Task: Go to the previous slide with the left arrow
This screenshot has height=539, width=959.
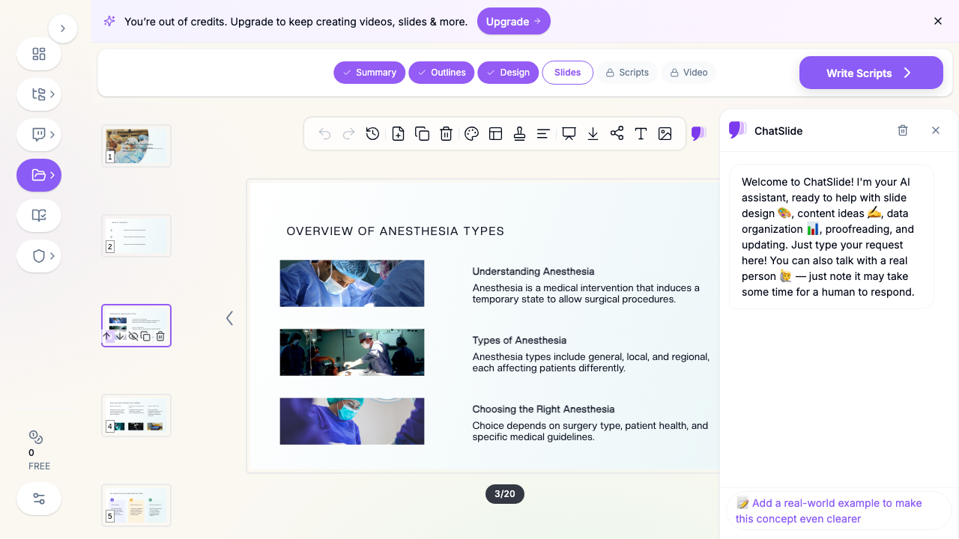Action: click(x=229, y=318)
